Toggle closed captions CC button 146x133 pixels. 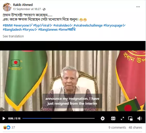coord(113,119)
